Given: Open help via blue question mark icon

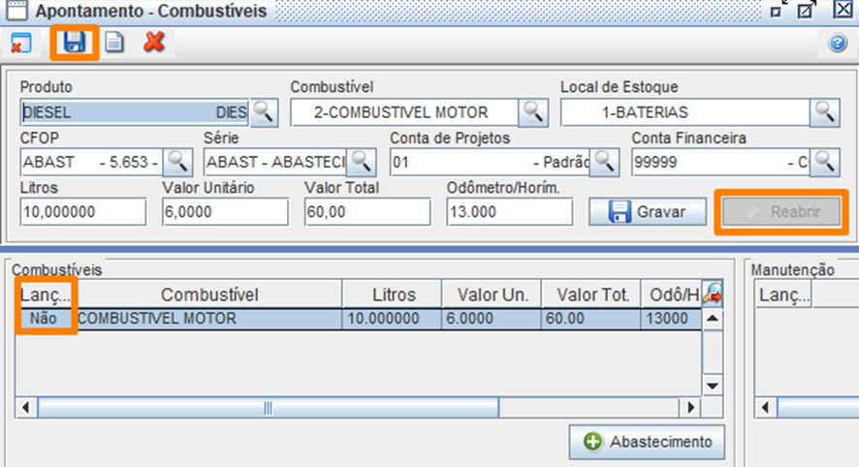Looking at the screenshot, I should click(x=837, y=44).
